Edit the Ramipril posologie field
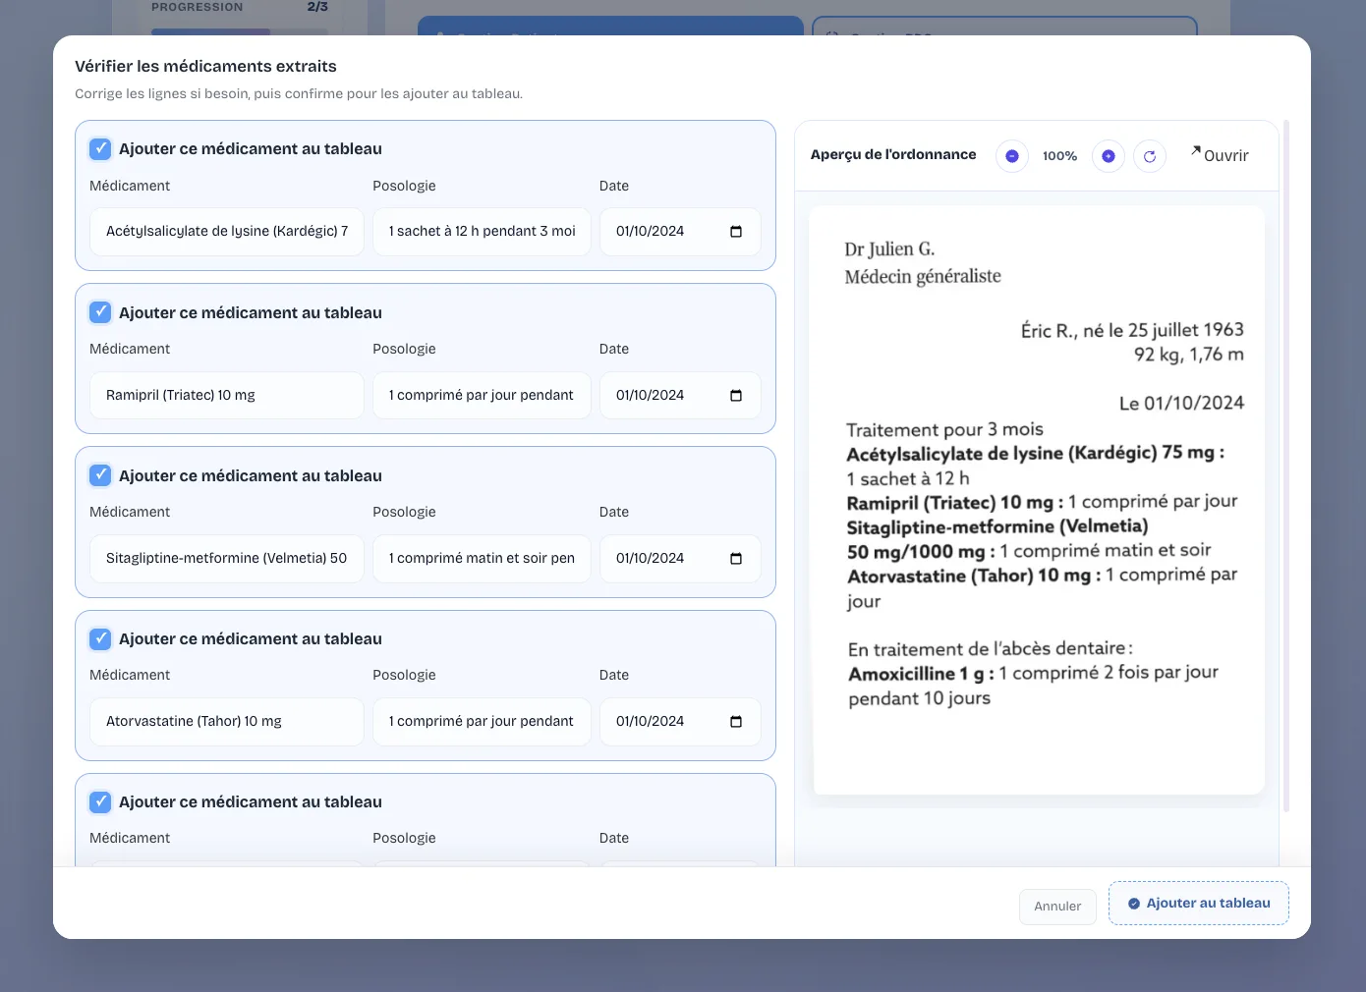Screen dimensions: 1366x992 click(482, 395)
